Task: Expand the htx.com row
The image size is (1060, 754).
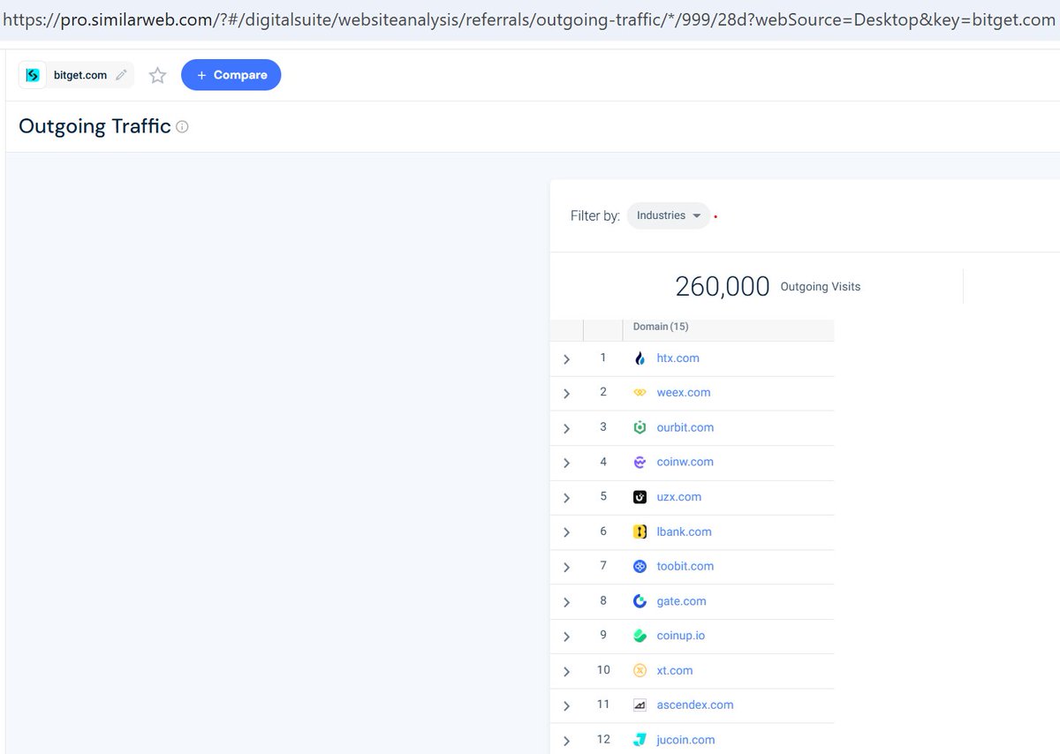Action: pyautogui.click(x=566, y=359)
